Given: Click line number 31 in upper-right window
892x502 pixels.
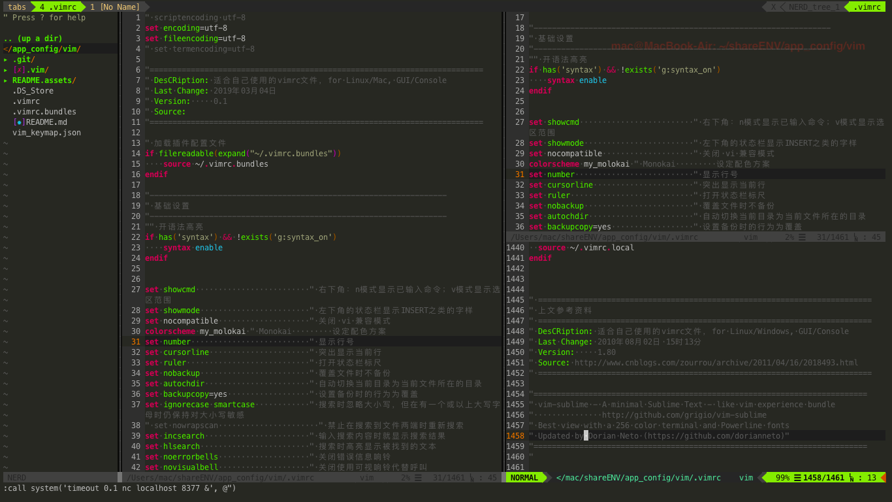Looking at the screenshot, I should [x=520, y=175].
